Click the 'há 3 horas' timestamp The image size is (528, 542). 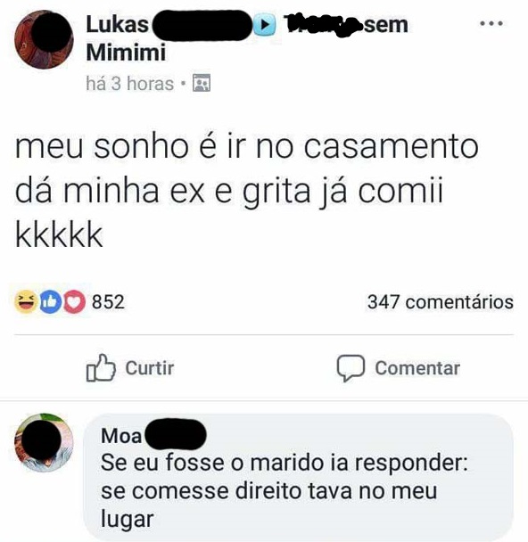click(129, 84)
